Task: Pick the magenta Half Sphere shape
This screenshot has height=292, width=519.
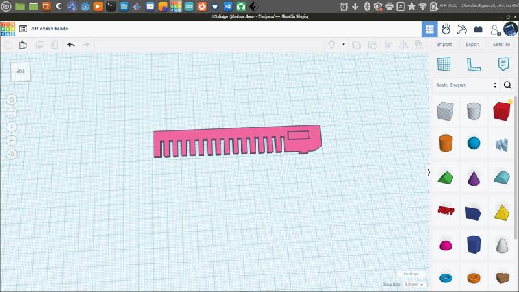Action: tap(446, 245)
